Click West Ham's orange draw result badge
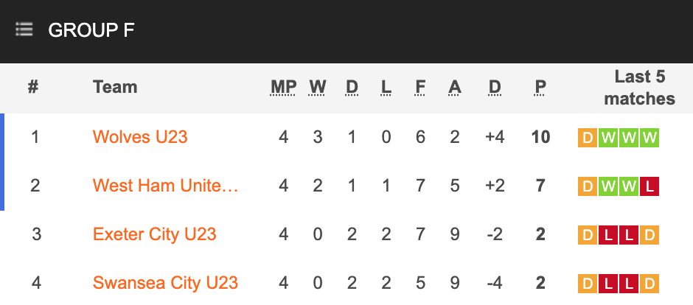Viewport: 693px width, 305px height. [x=588, y=186]
